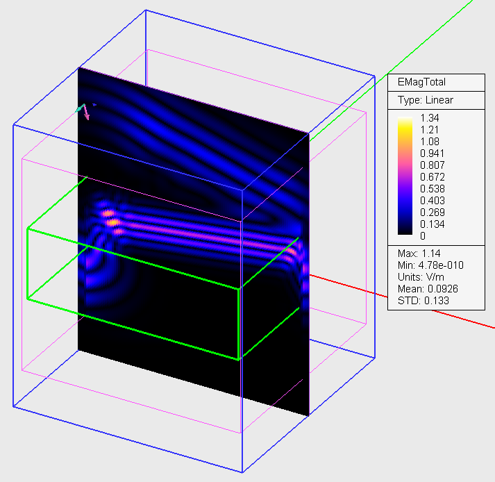Click the Type: Linear label
495x482 pixels.
click(x=426, y=100)
